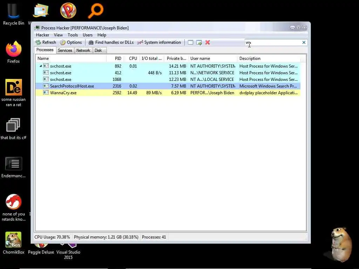Switch to the Network tab
The image size is (359, 269).
tap(83, 50)
